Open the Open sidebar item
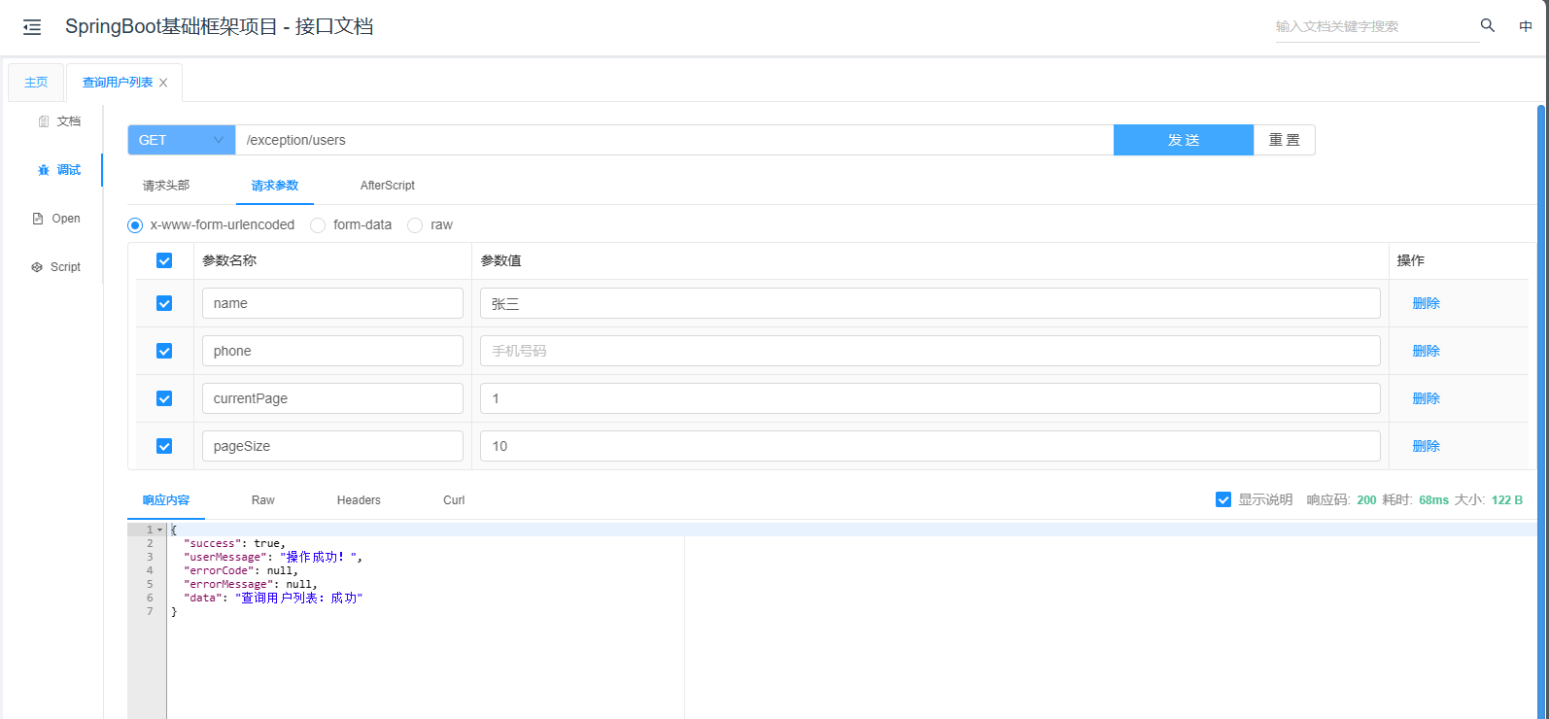This screenshot has width=1549, height=719. point(56,219)
